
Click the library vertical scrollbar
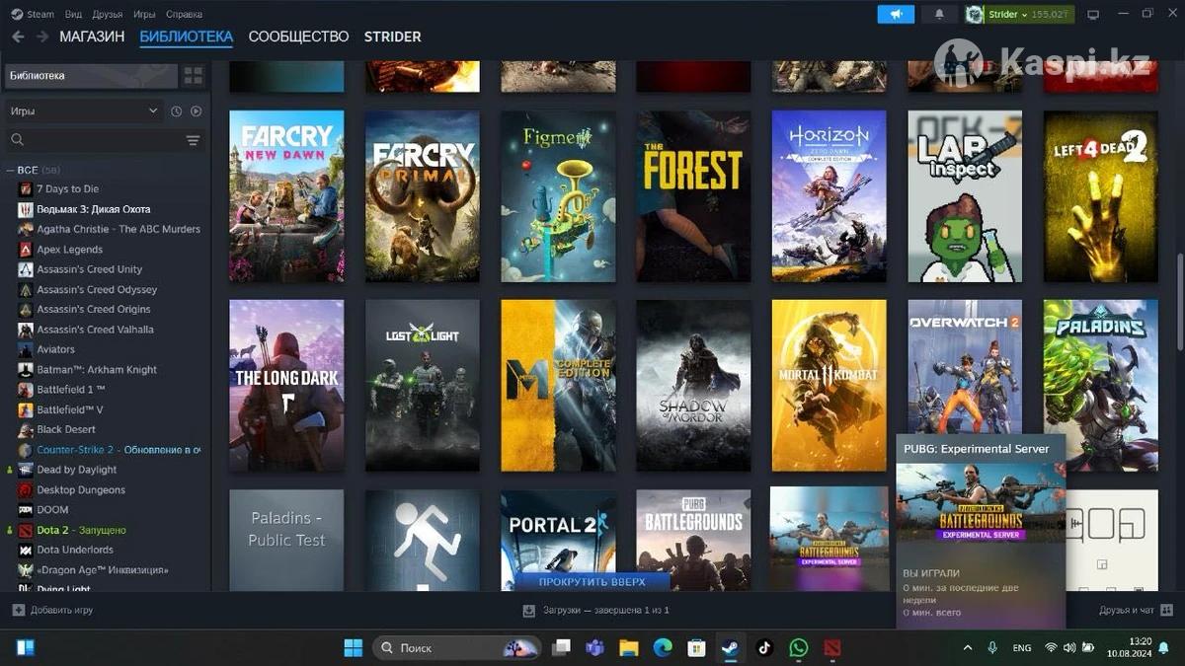1179,296
